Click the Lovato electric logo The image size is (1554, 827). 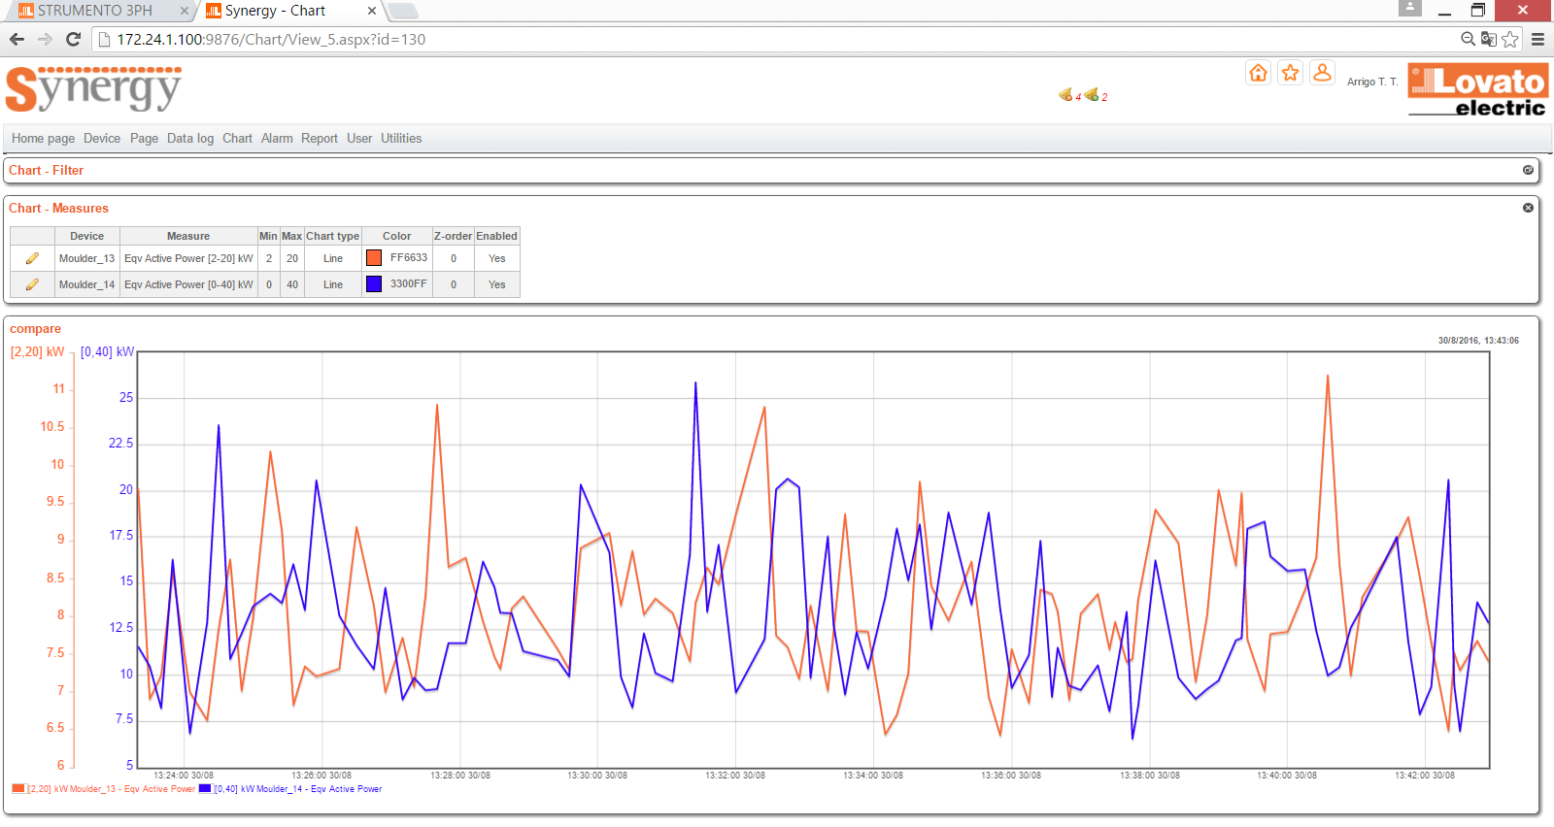(x=1477, y=90)
